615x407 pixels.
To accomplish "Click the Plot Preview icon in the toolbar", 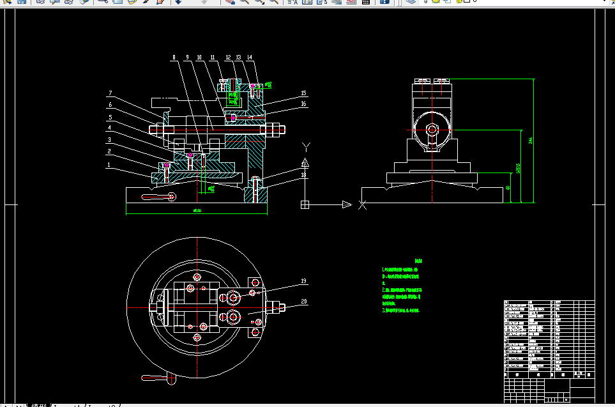I will 54,1.
